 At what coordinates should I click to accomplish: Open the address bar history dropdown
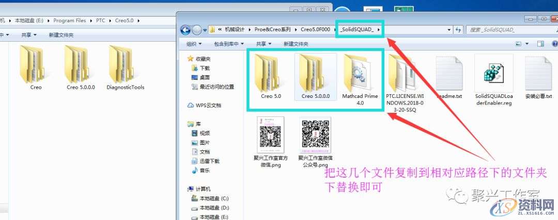(450, 30)
